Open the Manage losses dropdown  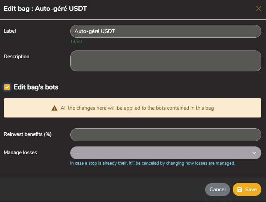[x=165, y=153]
